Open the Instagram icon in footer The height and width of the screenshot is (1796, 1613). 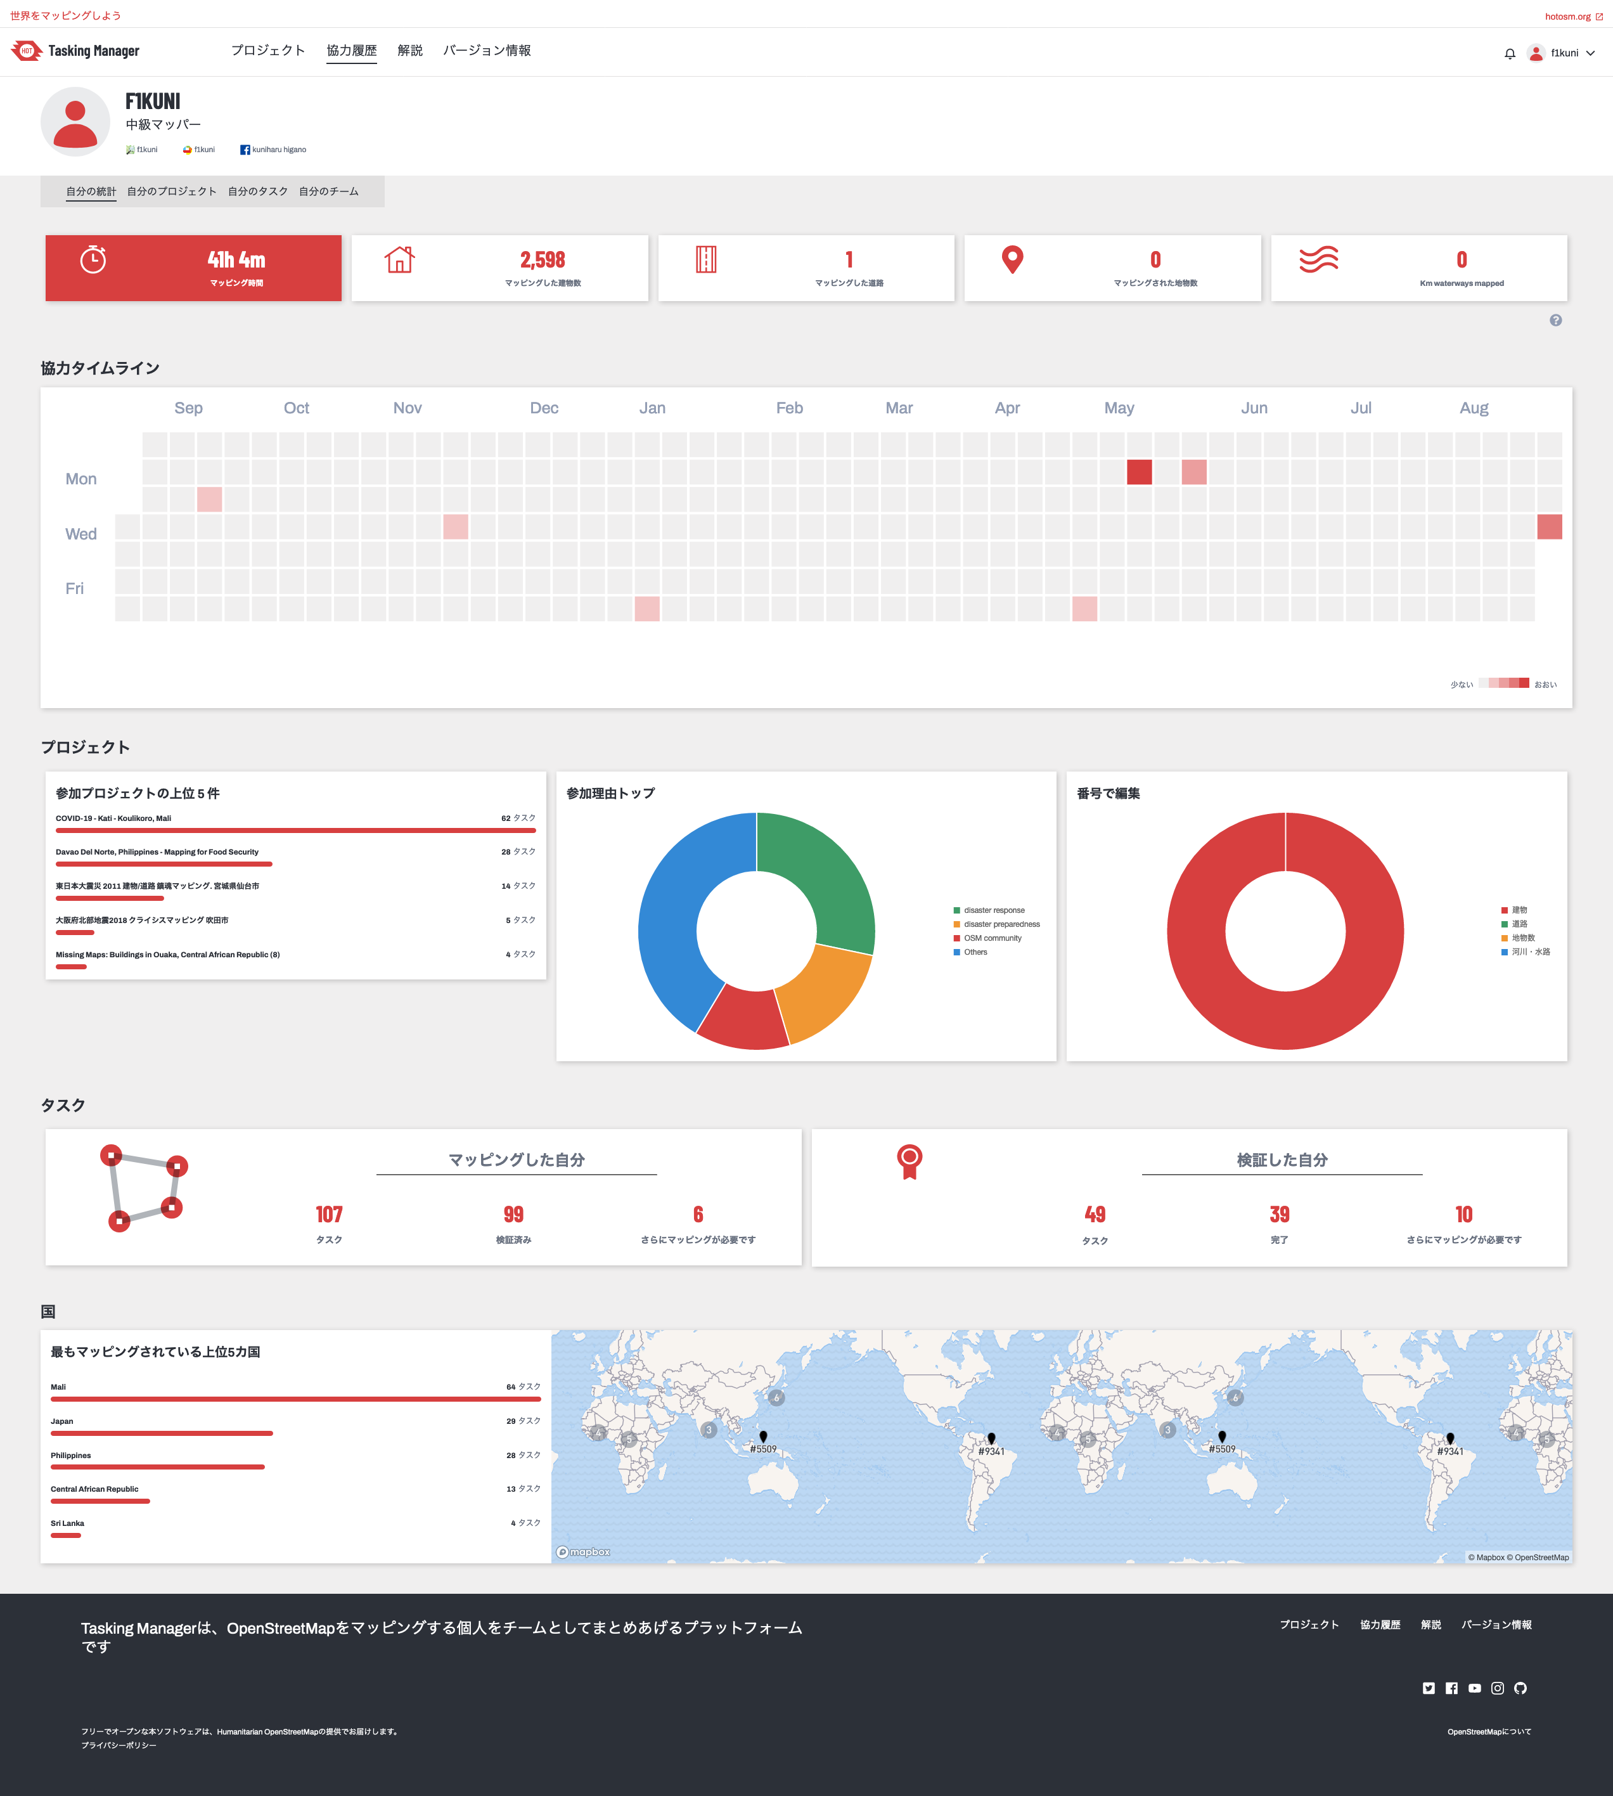pos(1498,1688)
